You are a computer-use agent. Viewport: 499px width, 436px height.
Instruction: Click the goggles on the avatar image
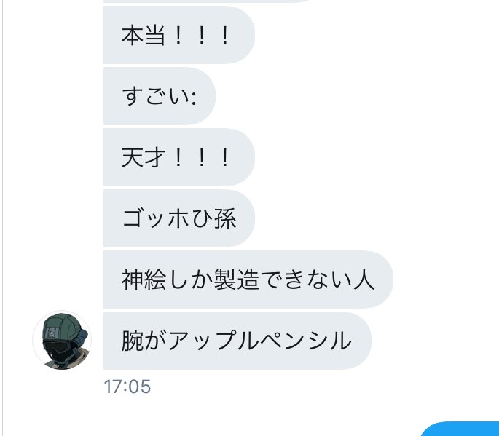(58, 346)
